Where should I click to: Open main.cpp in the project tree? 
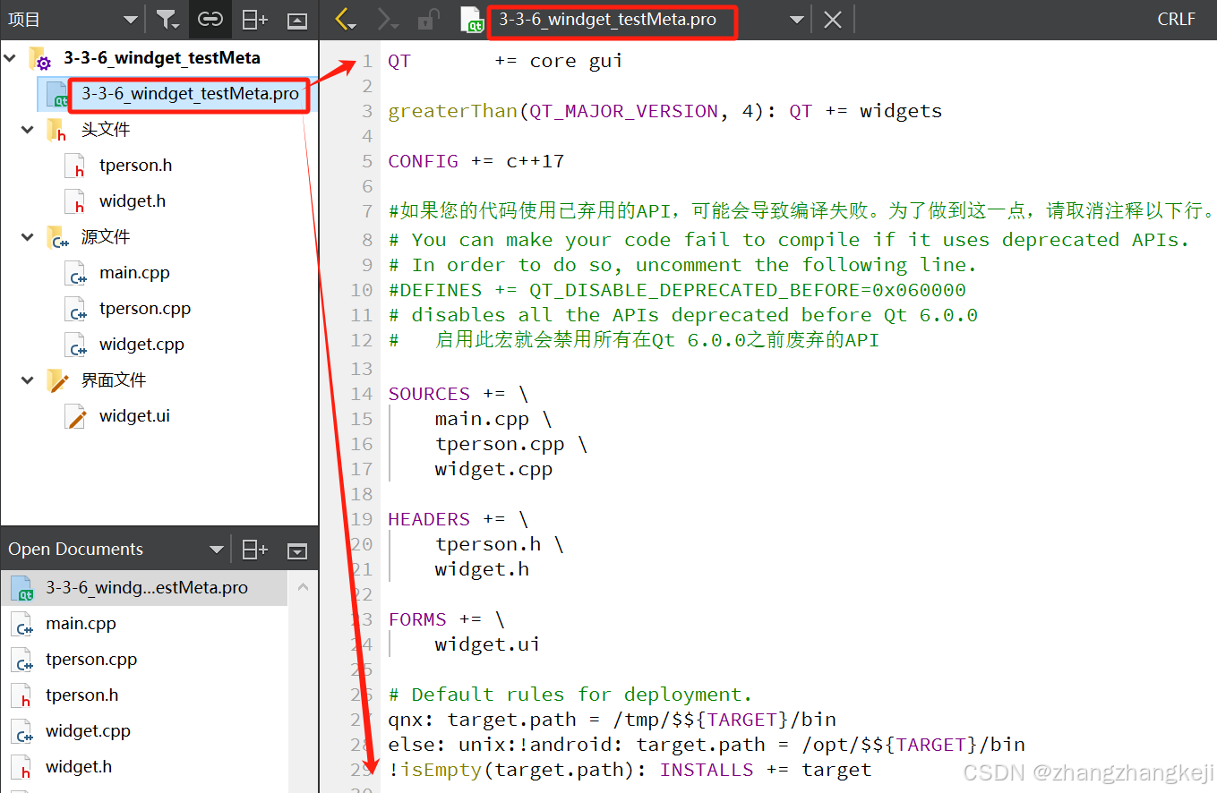(134, 273)
